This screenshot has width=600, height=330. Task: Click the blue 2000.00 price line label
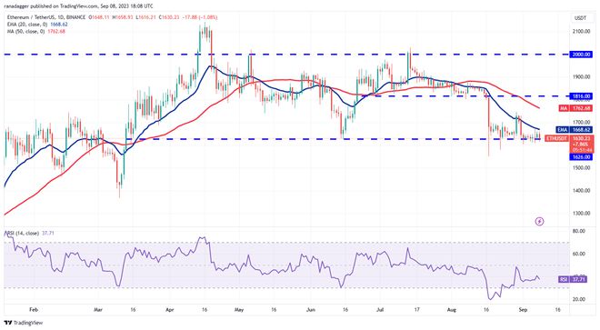[x=581, y=55]
